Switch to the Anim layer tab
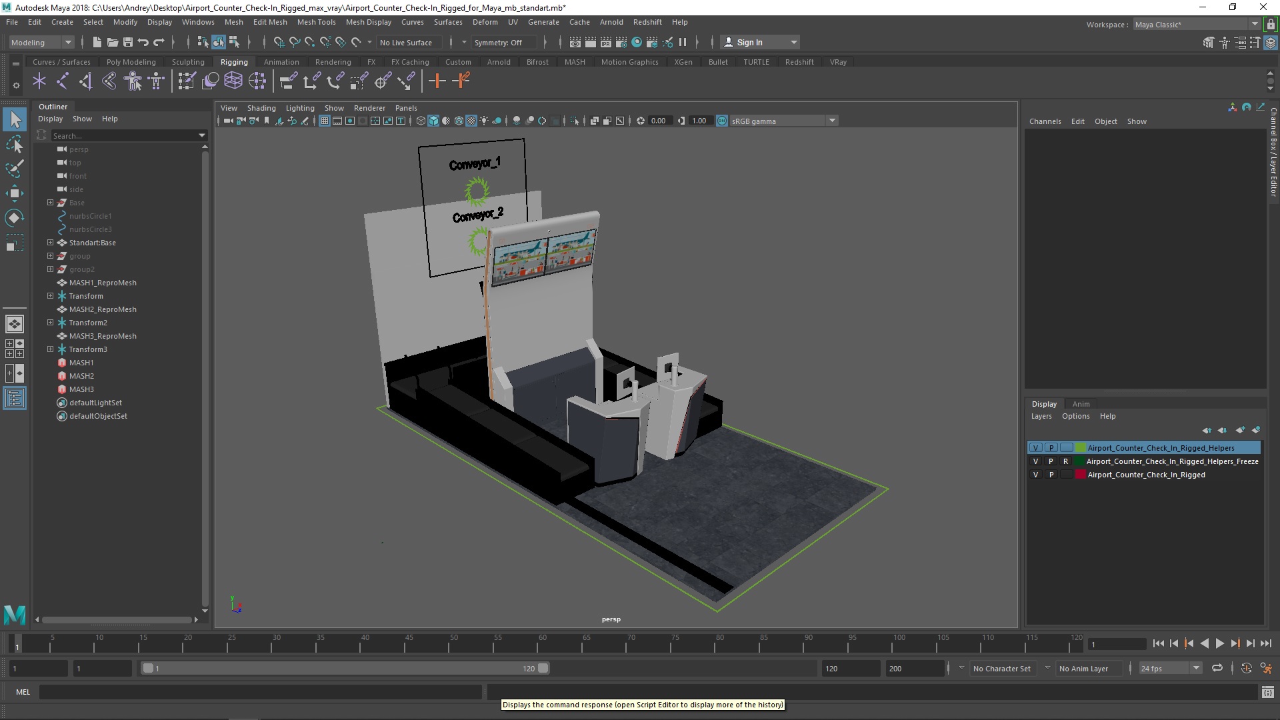 tap(1081, 404)
